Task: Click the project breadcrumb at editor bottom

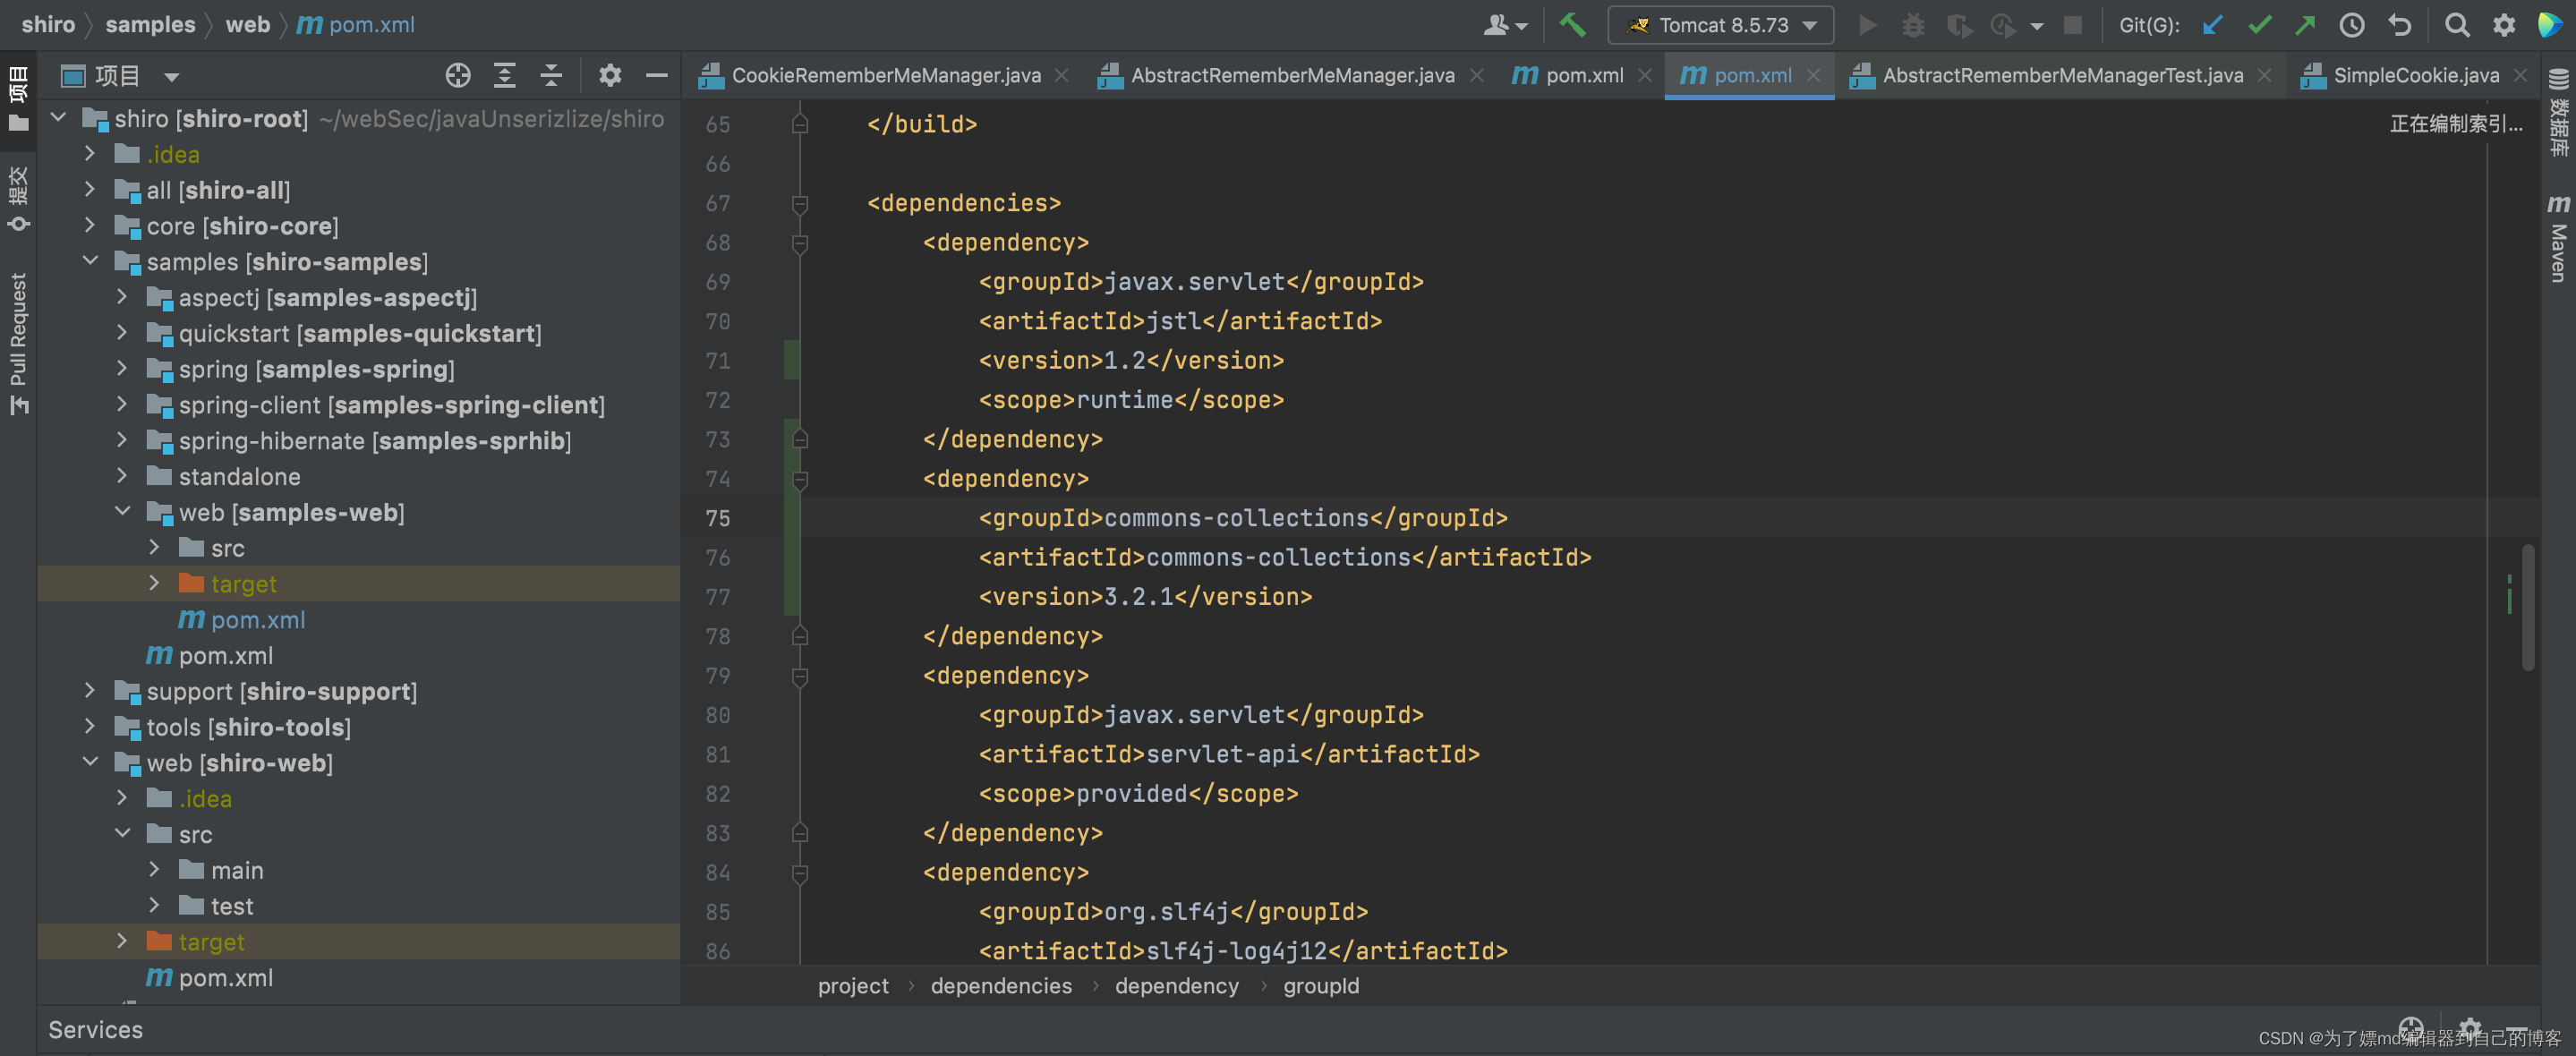Action: click(x=853, y=986)
